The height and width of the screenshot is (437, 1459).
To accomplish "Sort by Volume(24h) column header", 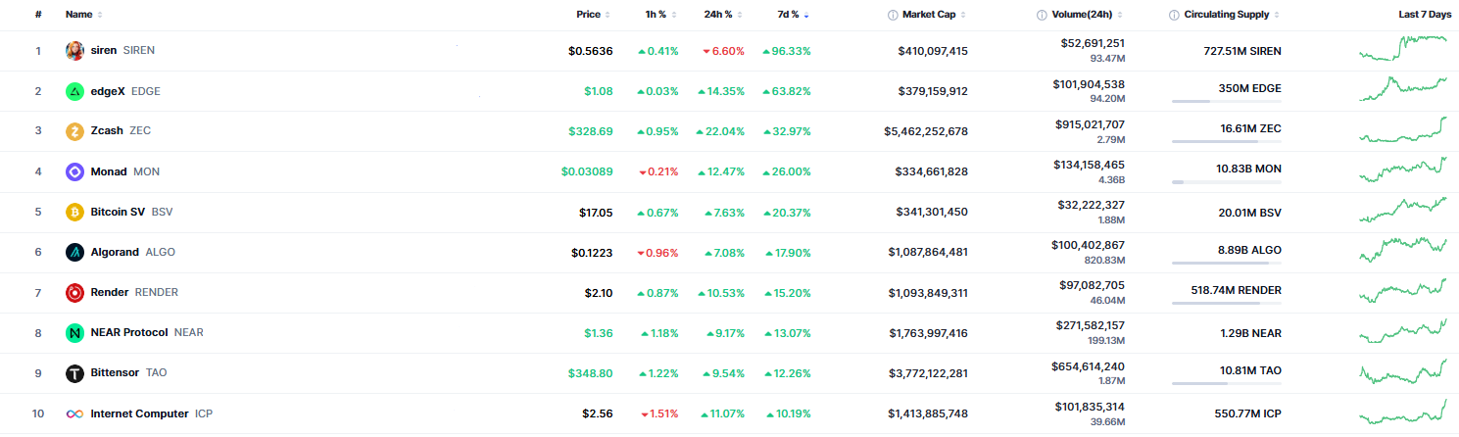I will click(x=1086, y=15).
